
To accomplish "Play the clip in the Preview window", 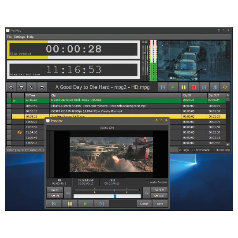I will (x=86, y=204).
